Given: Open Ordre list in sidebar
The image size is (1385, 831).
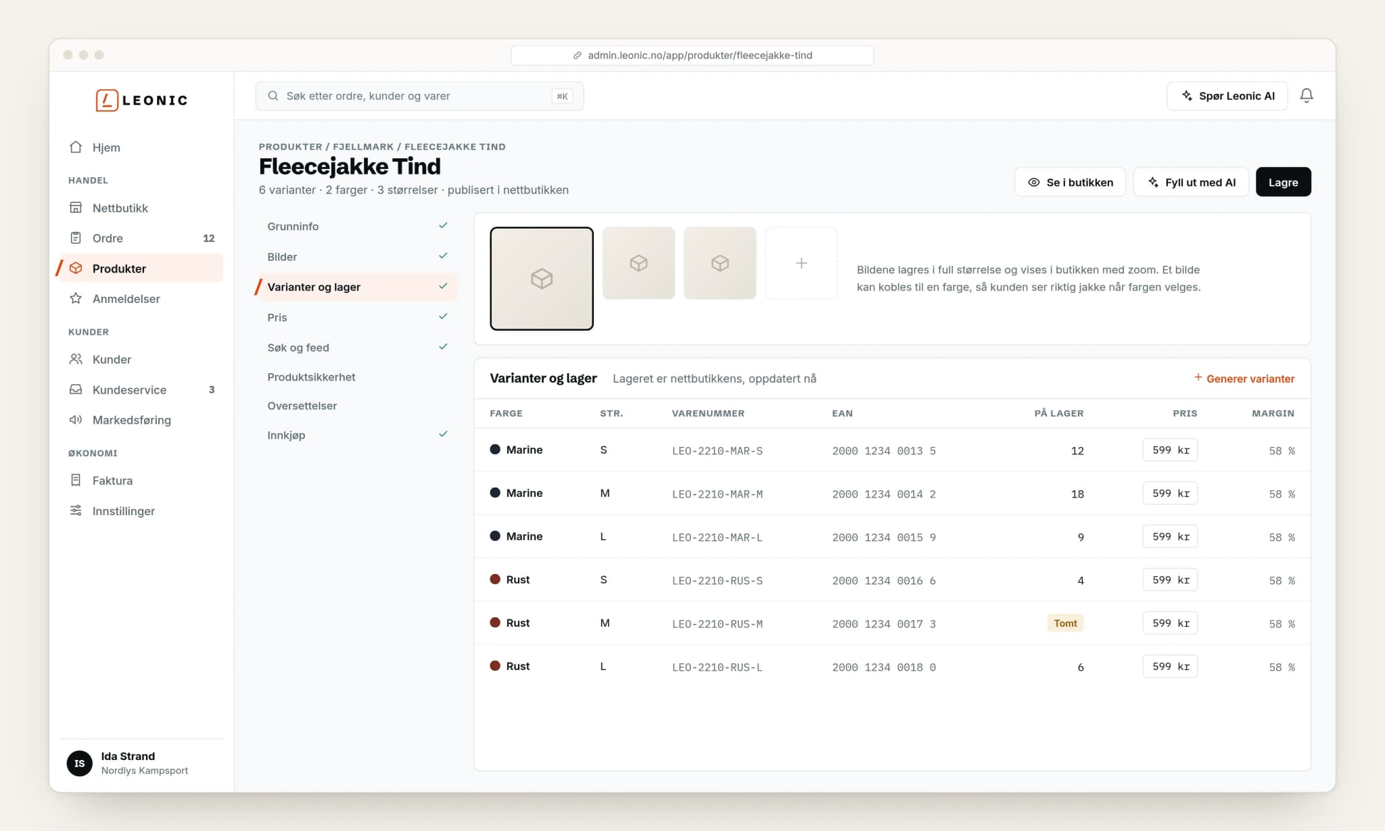Looking at the screenshot, I should pyautogui.click(x=141, y=238).
